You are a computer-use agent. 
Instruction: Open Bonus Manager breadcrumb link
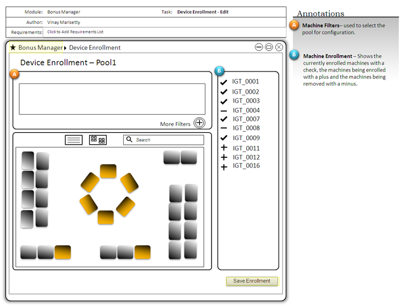coord(40,48)
